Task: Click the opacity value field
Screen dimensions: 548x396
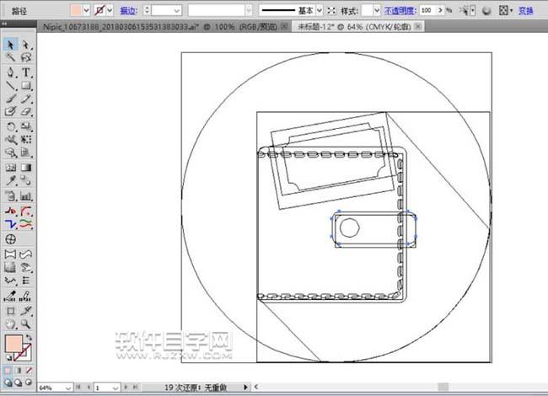Action: [428, 10]
